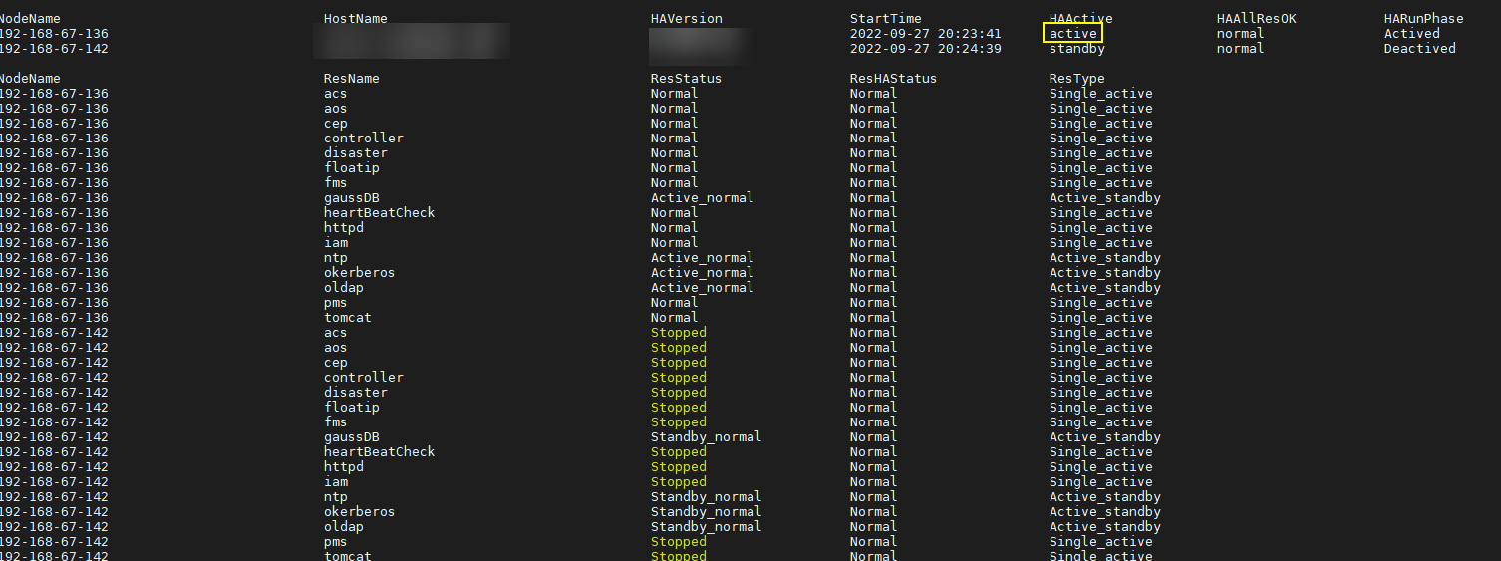Click the HAAllResOK column header
Screen dimensions: 1501x561
tap(1256, 19)
